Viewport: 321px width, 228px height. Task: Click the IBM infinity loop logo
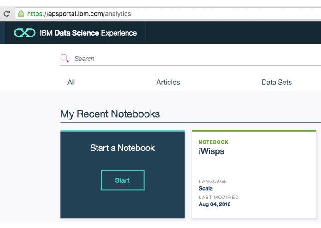coord(24,33)
